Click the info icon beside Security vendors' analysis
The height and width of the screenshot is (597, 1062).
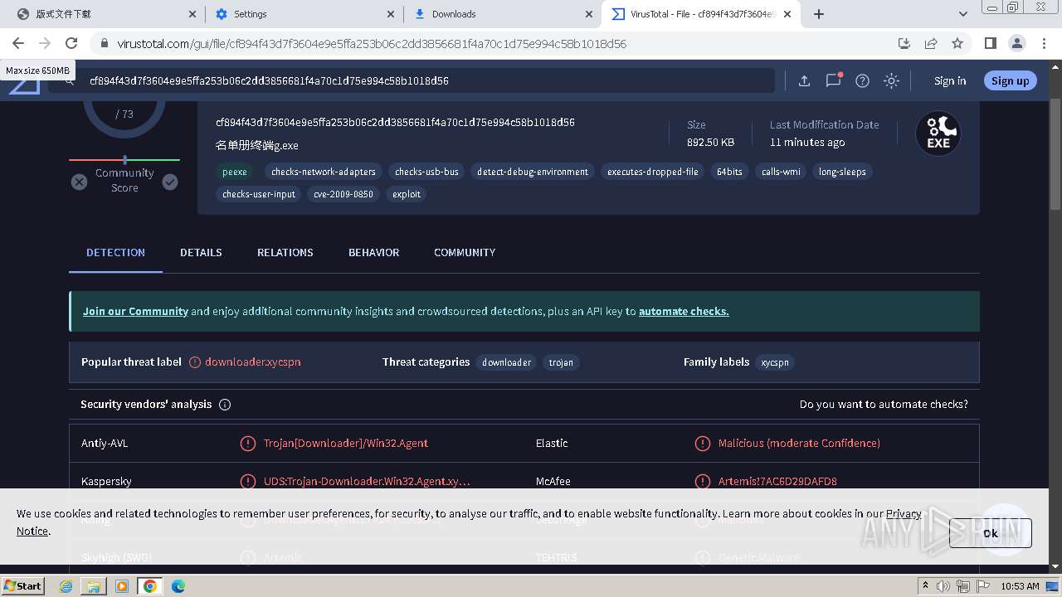point(225,405)
